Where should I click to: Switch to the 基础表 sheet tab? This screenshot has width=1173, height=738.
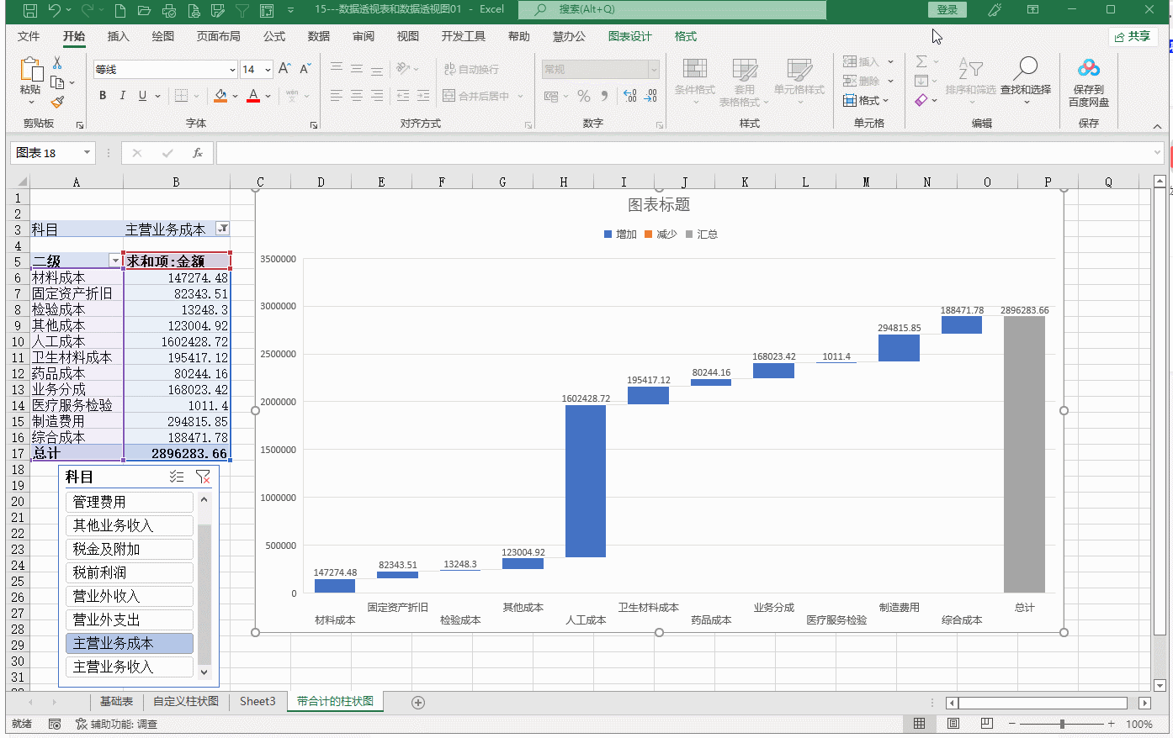click(116, 702)
